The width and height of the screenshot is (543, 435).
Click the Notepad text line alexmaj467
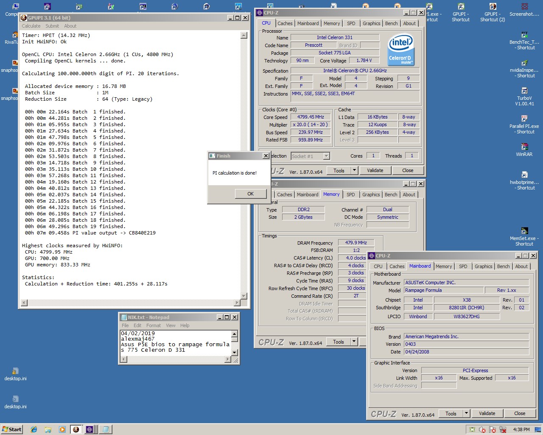click(138, 339)
